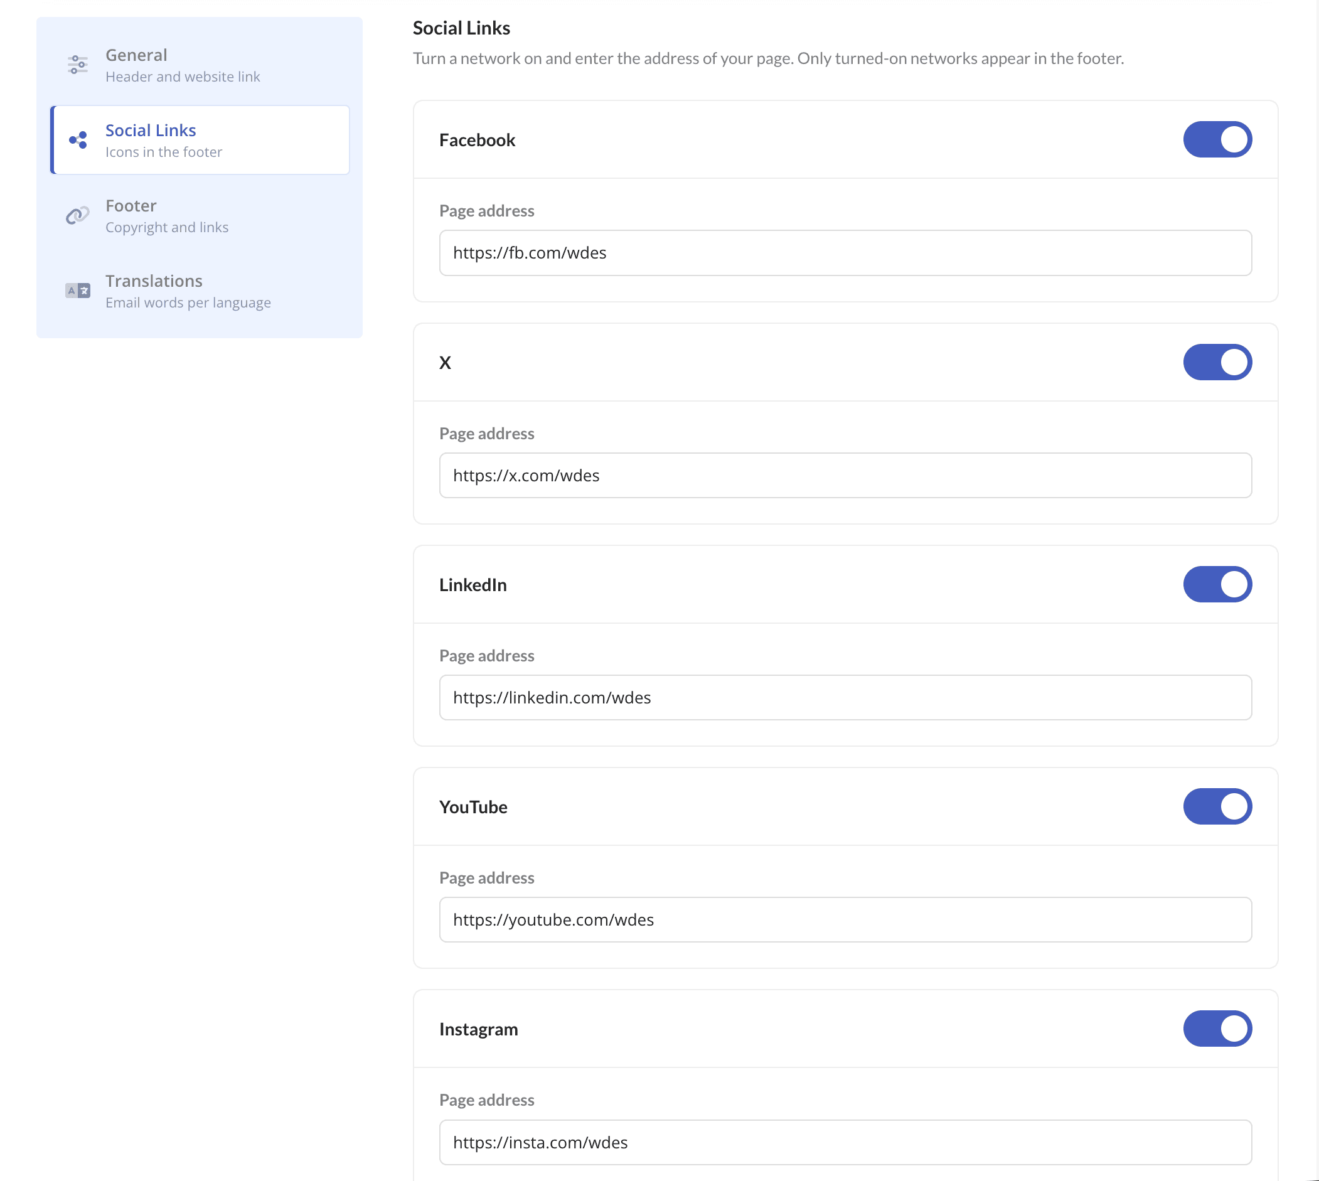
Task: Click the General sliders icon
Action: click(x=78, y=65)
